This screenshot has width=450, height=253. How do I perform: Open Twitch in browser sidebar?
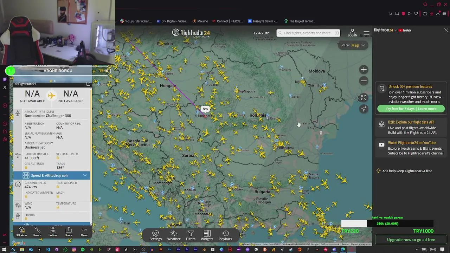[x=5, y=80]
